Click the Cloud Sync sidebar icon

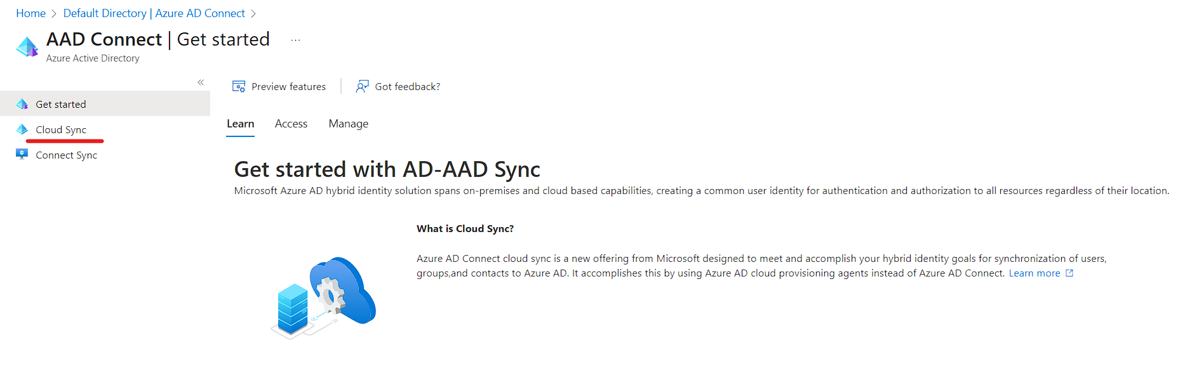(x=22, y=129)
